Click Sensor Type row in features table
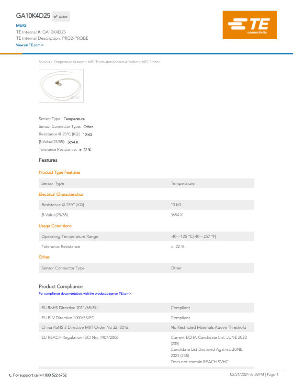The image size is (293, 379). tap(146, 183)
